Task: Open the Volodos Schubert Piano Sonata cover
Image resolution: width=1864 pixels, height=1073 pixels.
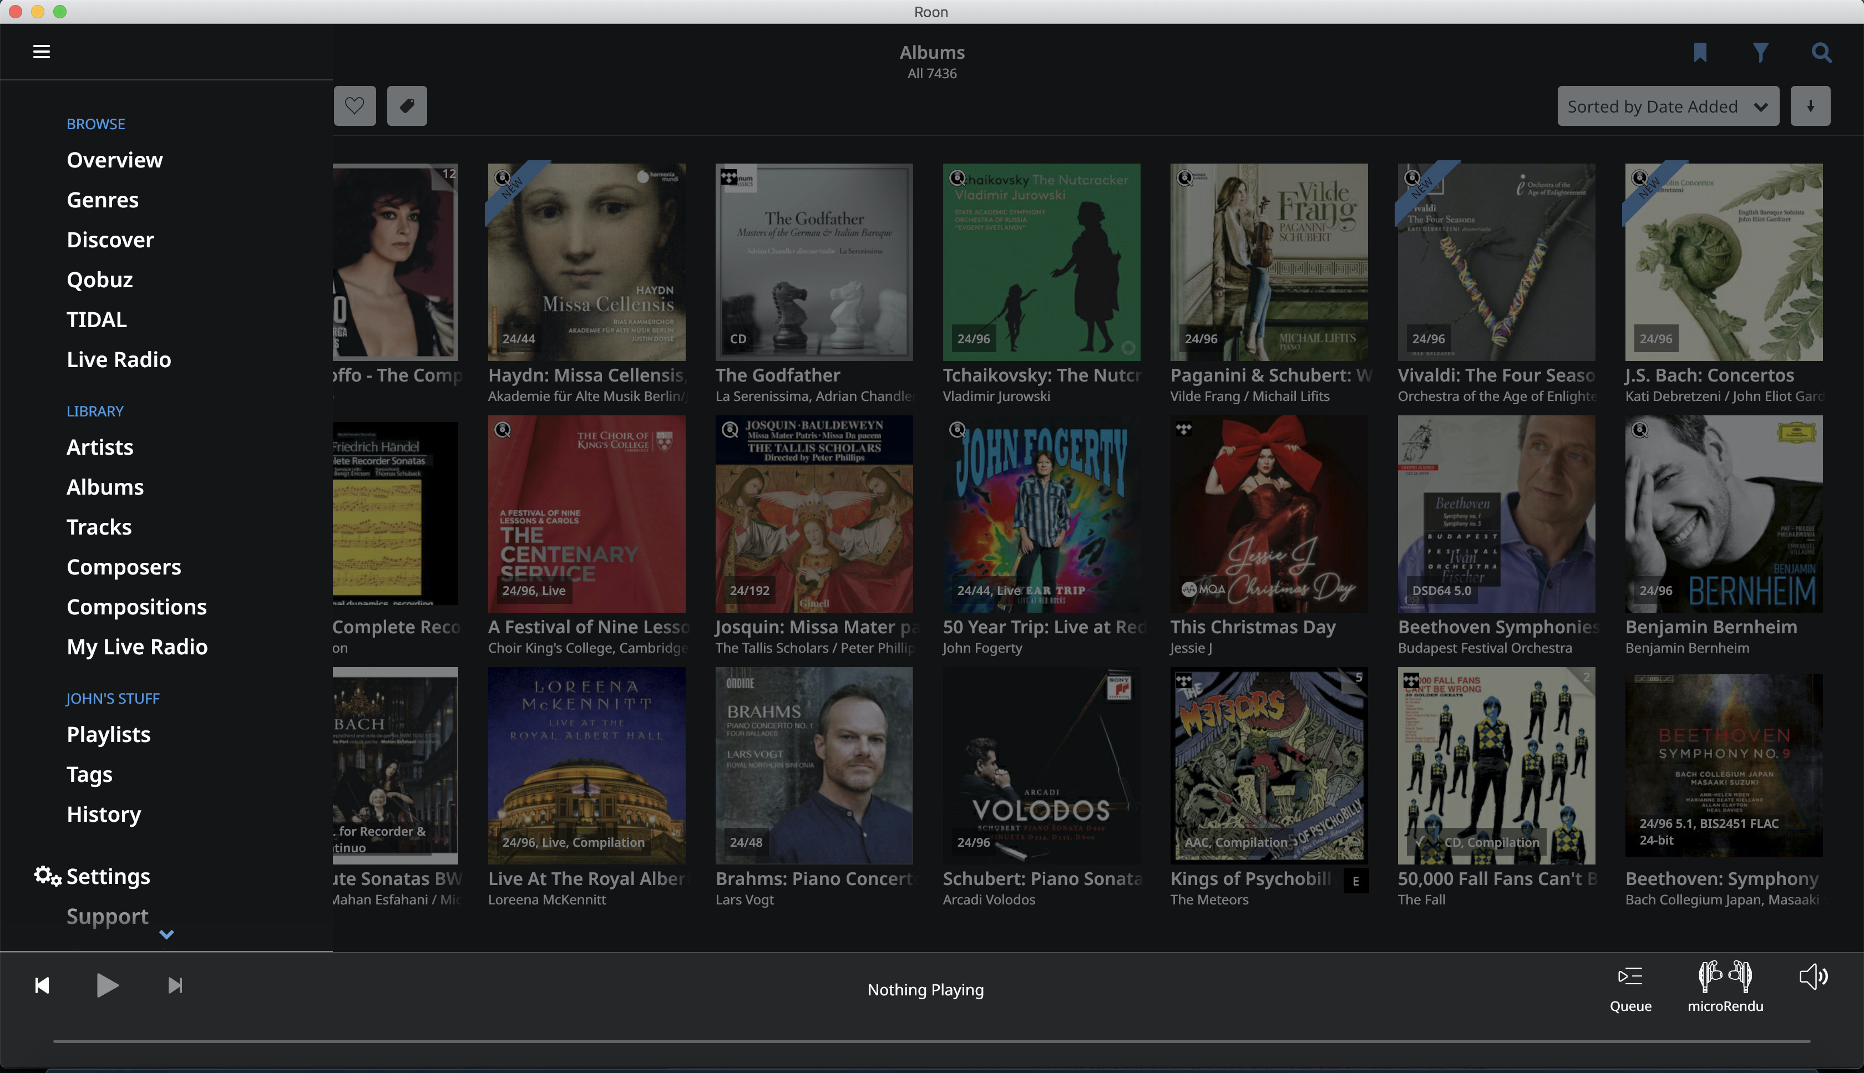Action: click(1041, 766)
